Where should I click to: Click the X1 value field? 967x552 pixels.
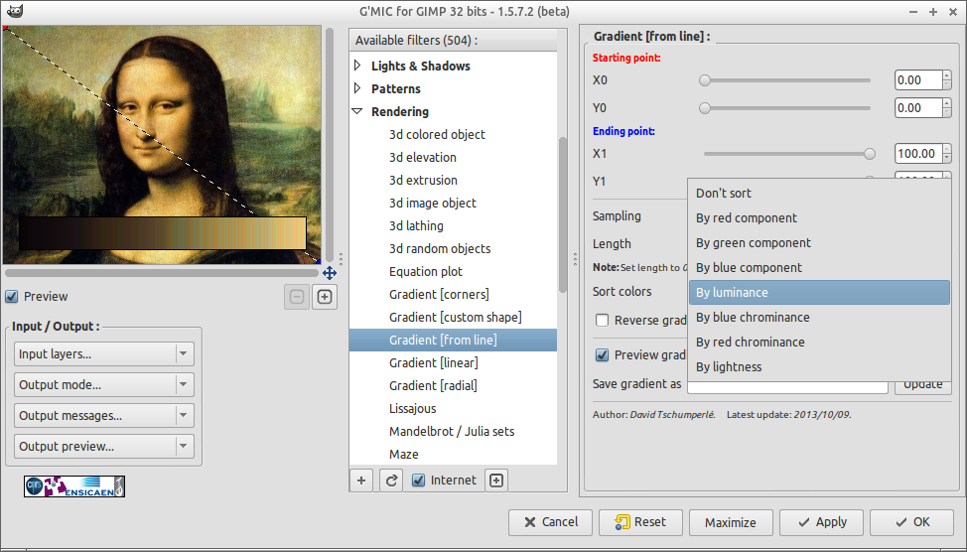(917, 154)
